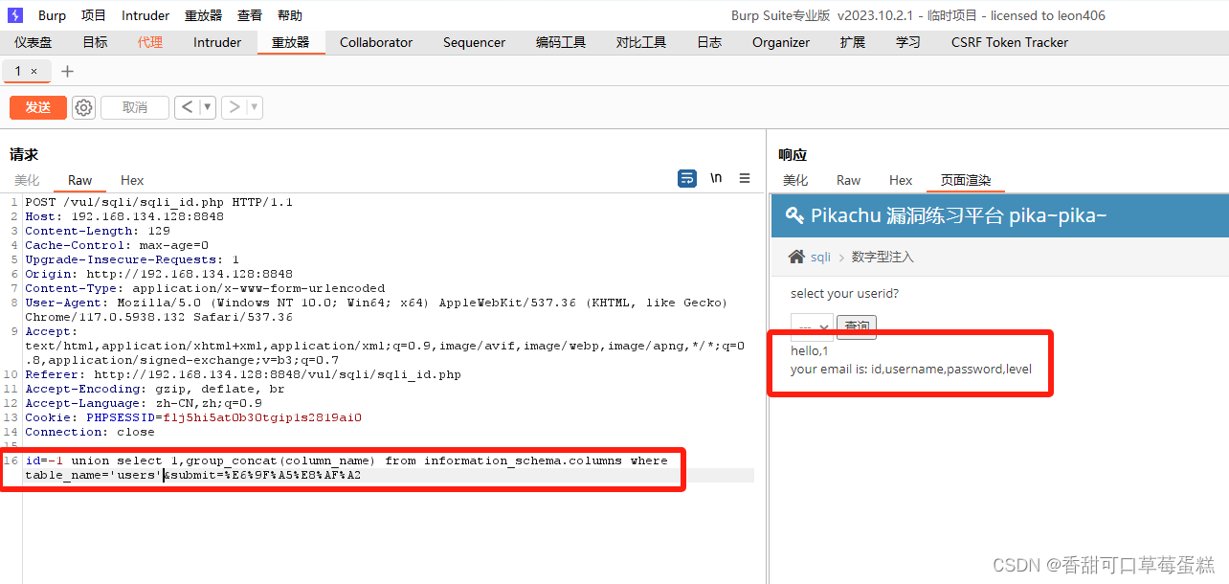Viewport: 1229px width, 584px height.
Task: Open the 查看 menu
Action: tap(250, 15)
